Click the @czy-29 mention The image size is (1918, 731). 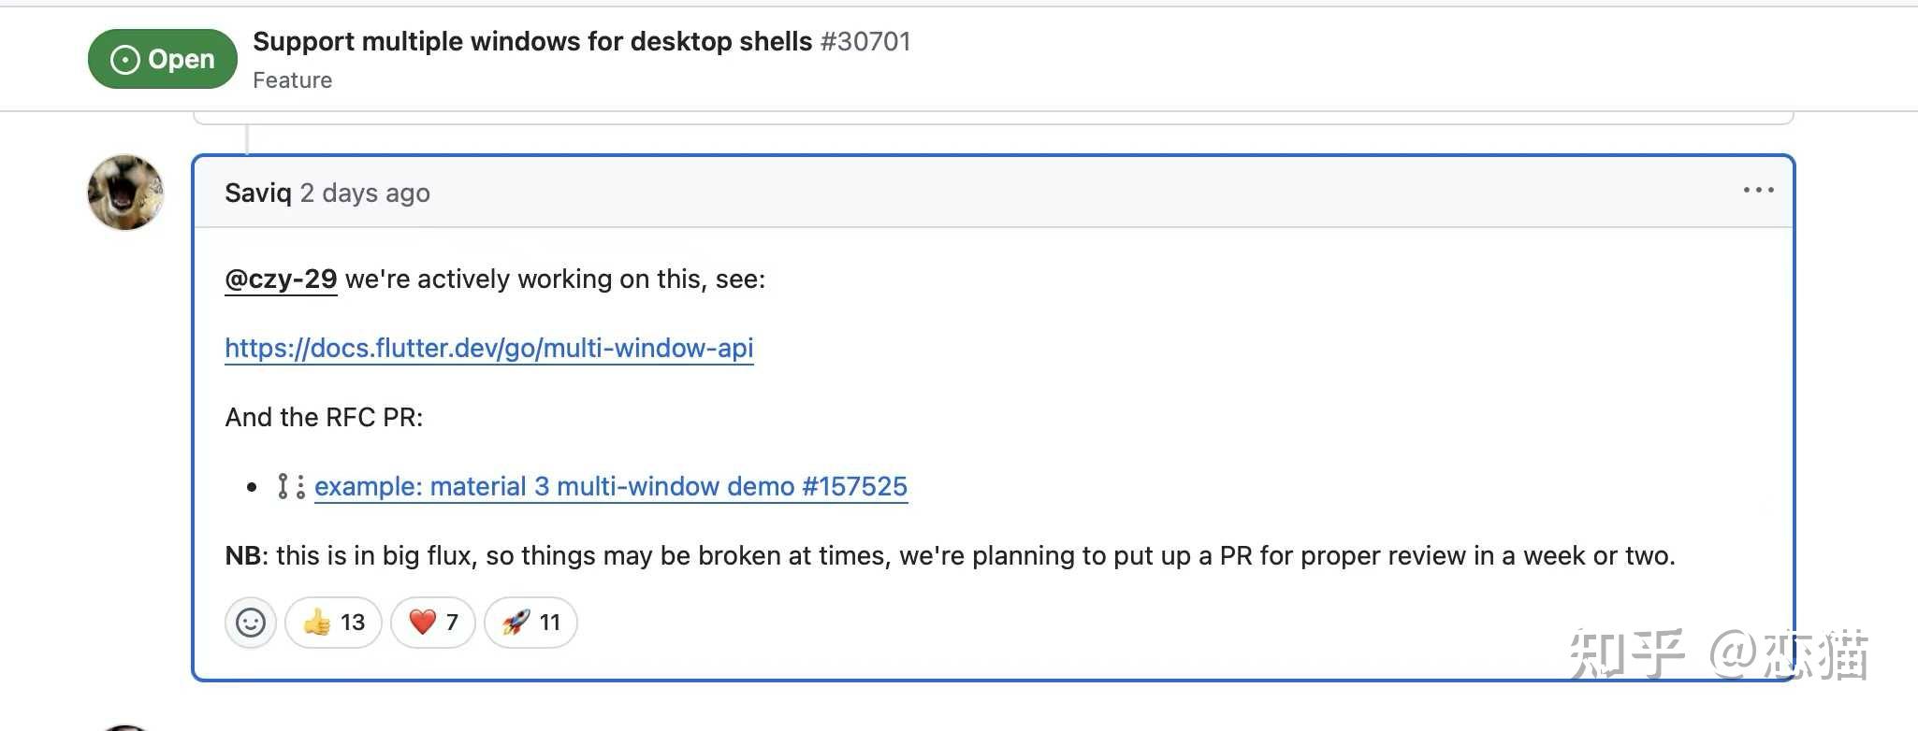pos(281,279)
